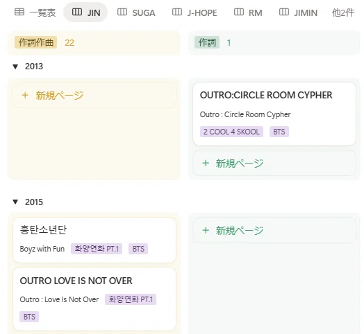The width and height of the screenshot is (364, 334).
Task: Open the JIMIN board tab
Action: [x=298, y=12]
